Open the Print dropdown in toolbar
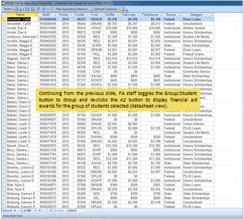 point(8,9)
